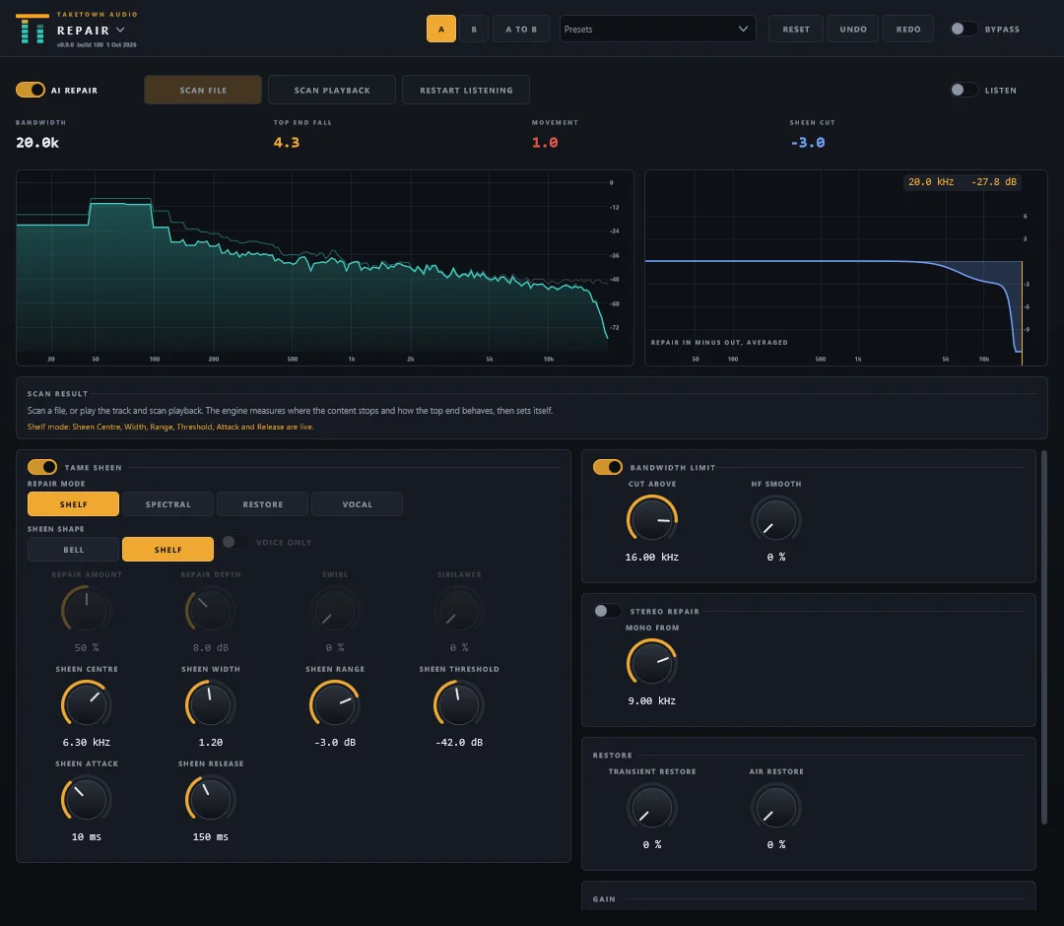Image resolution: width=1064 pixels, height=926 pixels.
Task: Click the repair difference curve graph
Action: (x=845, y=268)
